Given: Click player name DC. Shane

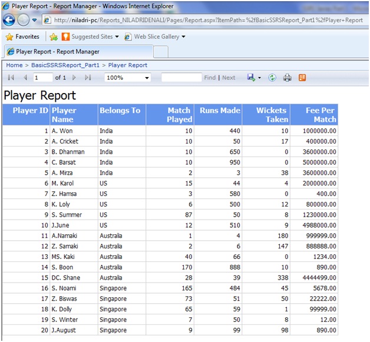Looking at the screenshot, I should (x=65, y=278).
